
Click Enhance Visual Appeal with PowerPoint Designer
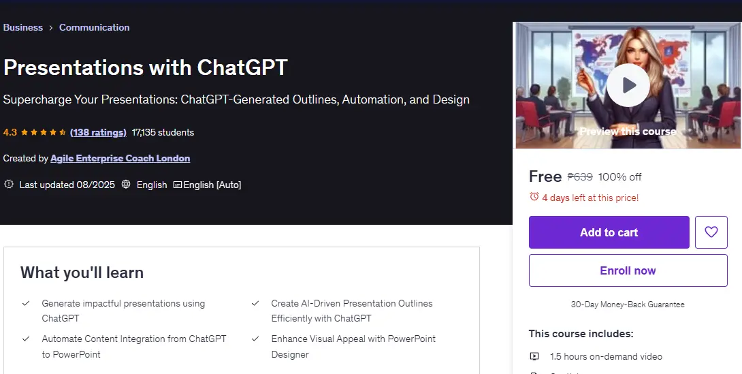[353, 347]
